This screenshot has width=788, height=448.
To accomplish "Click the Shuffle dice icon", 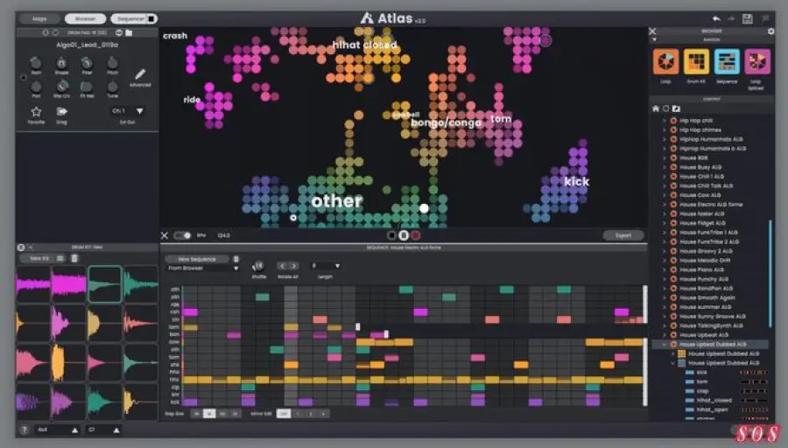I will pos(257,264).
